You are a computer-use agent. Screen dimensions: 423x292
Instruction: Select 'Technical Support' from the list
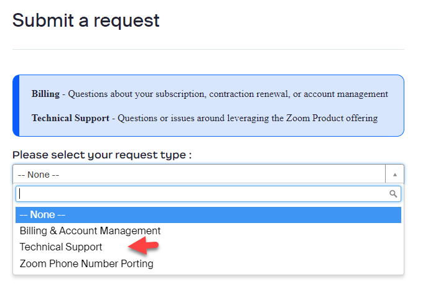pyautogui.click(x=61, y=247)
